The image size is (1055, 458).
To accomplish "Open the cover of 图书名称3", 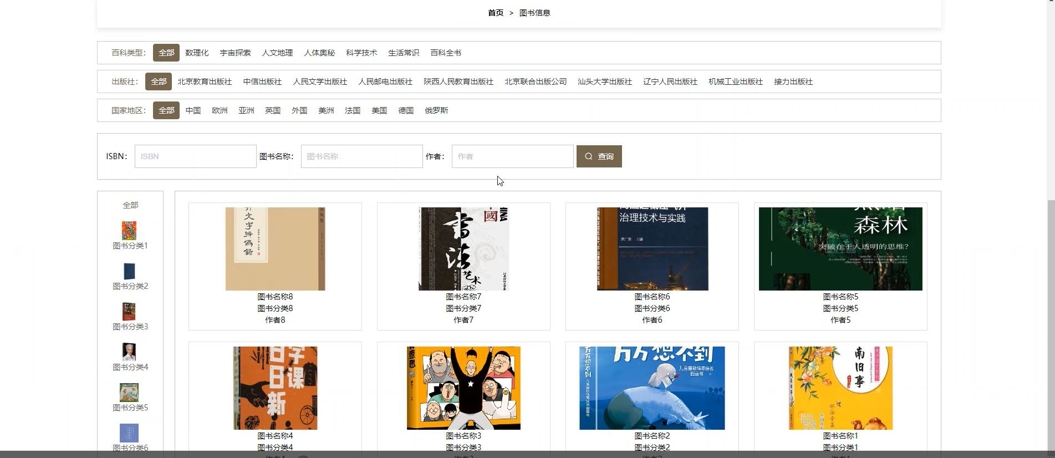I will (463, 388).
